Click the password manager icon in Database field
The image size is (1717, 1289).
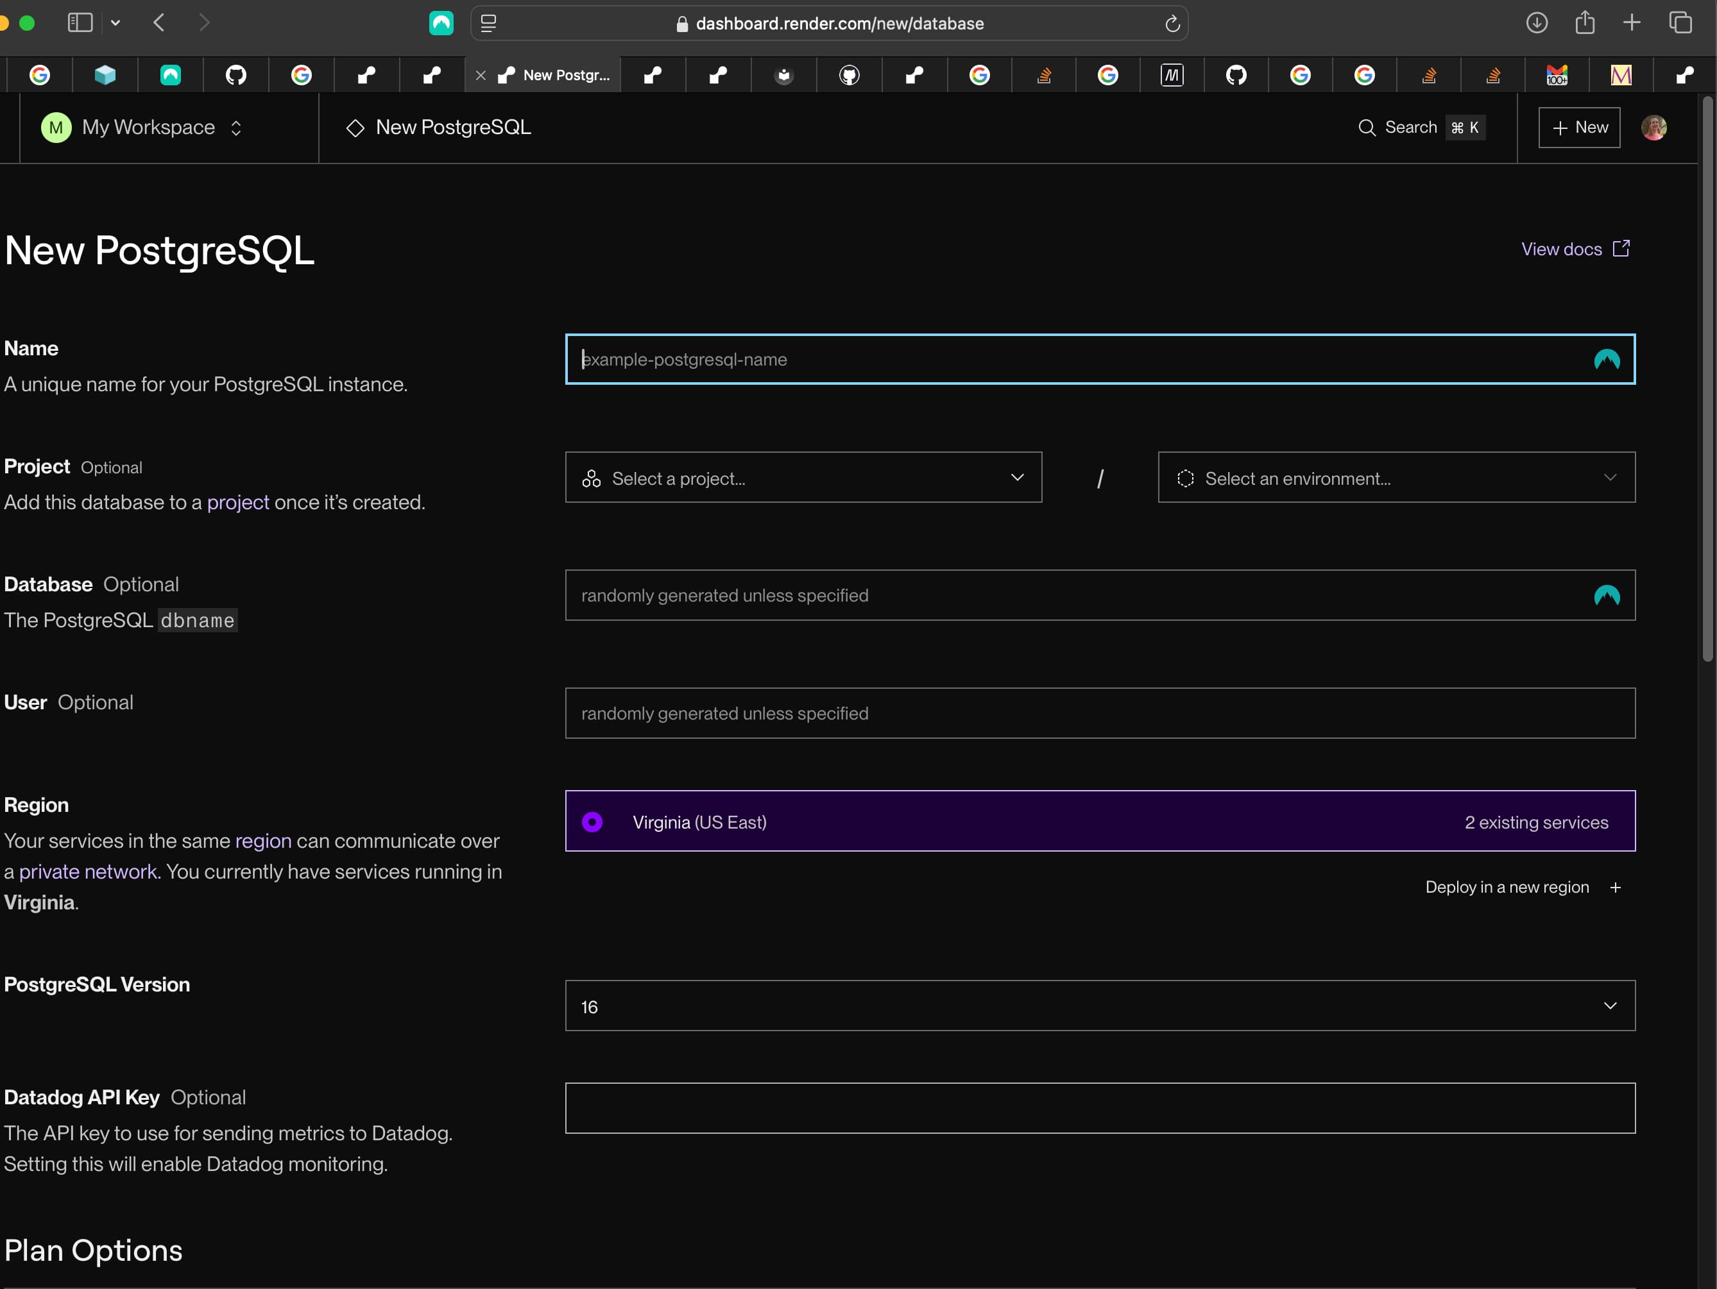[1606, 595]
